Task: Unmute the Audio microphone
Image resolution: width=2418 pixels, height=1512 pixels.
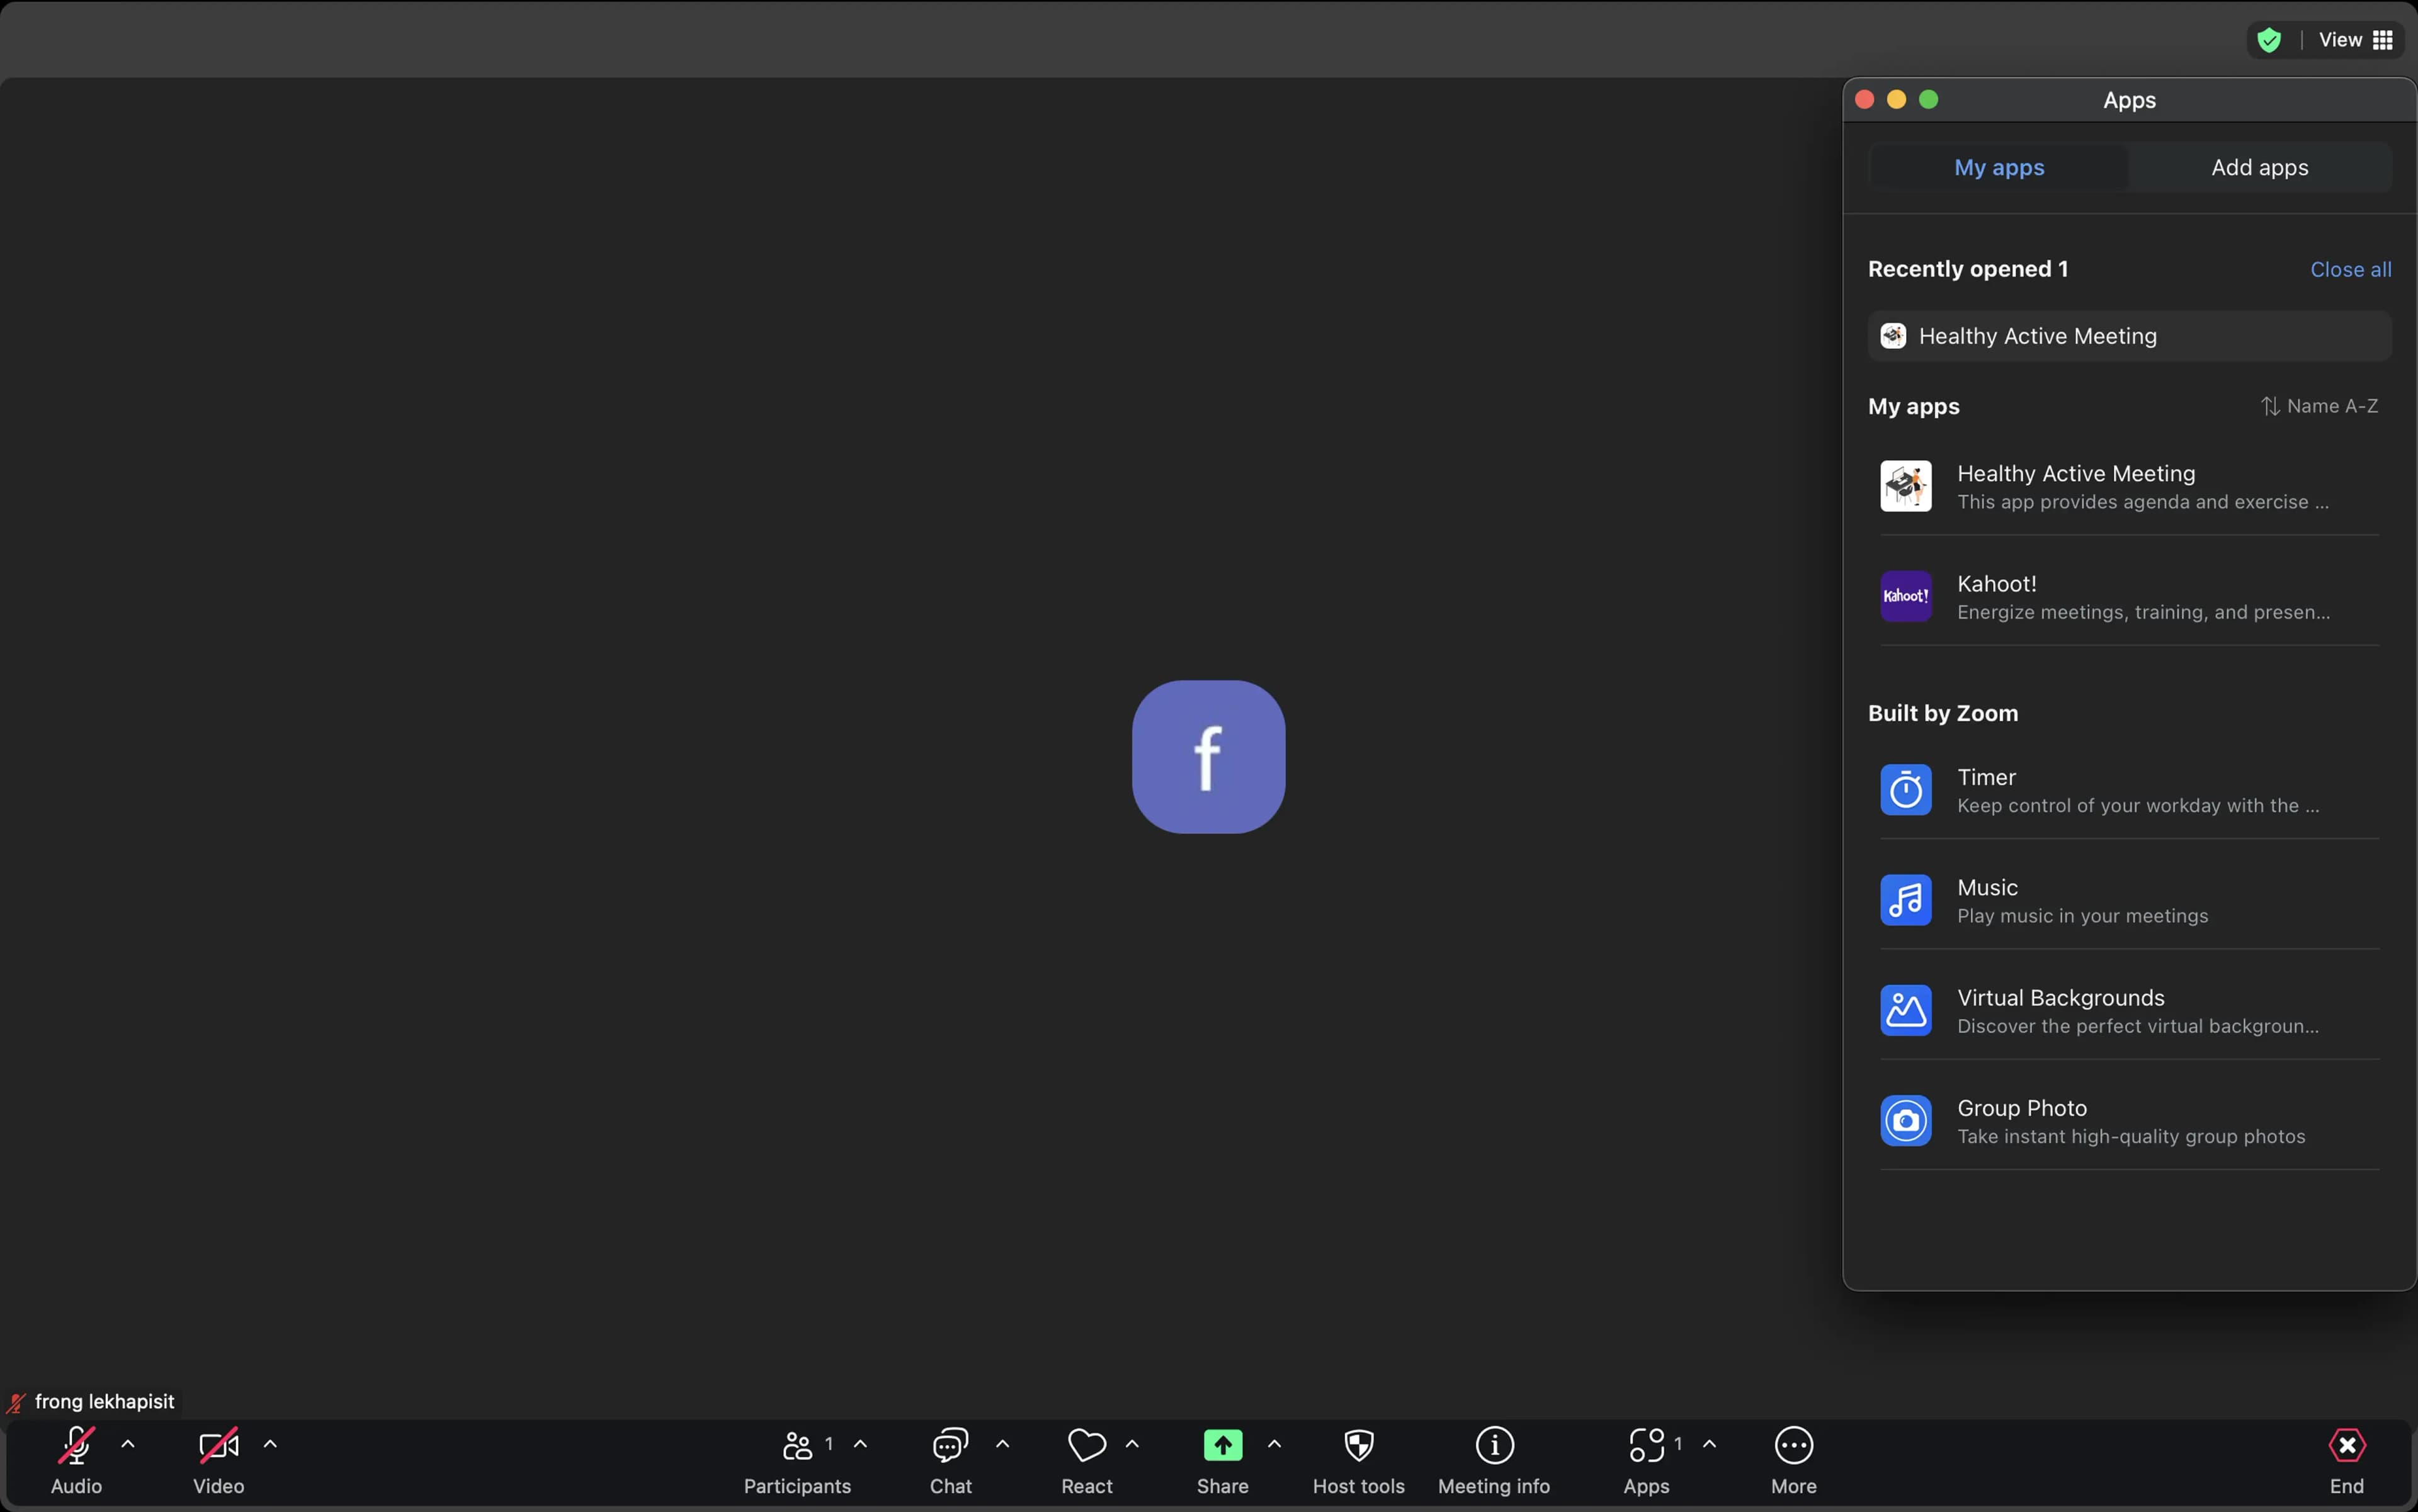Action: pos(76,1446)
